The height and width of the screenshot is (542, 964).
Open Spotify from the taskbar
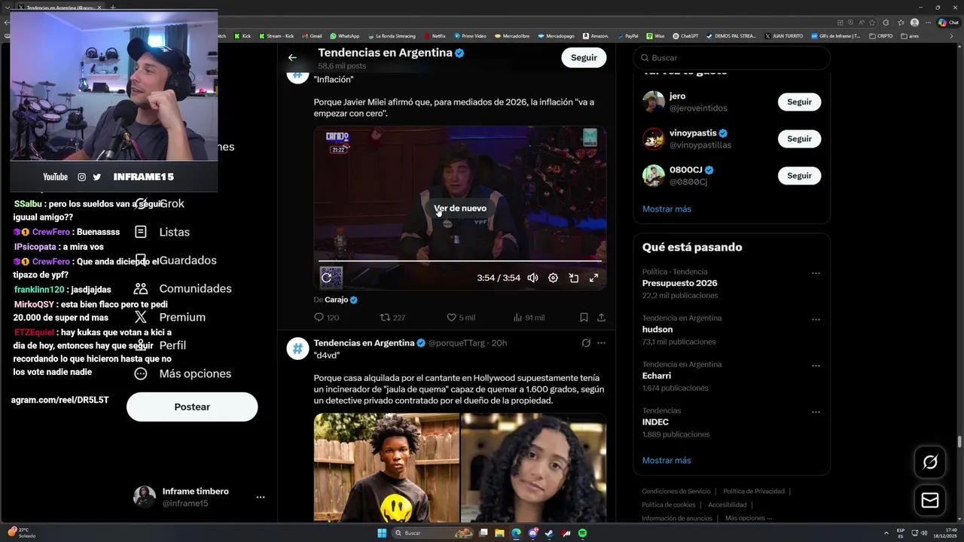(582, 533)
